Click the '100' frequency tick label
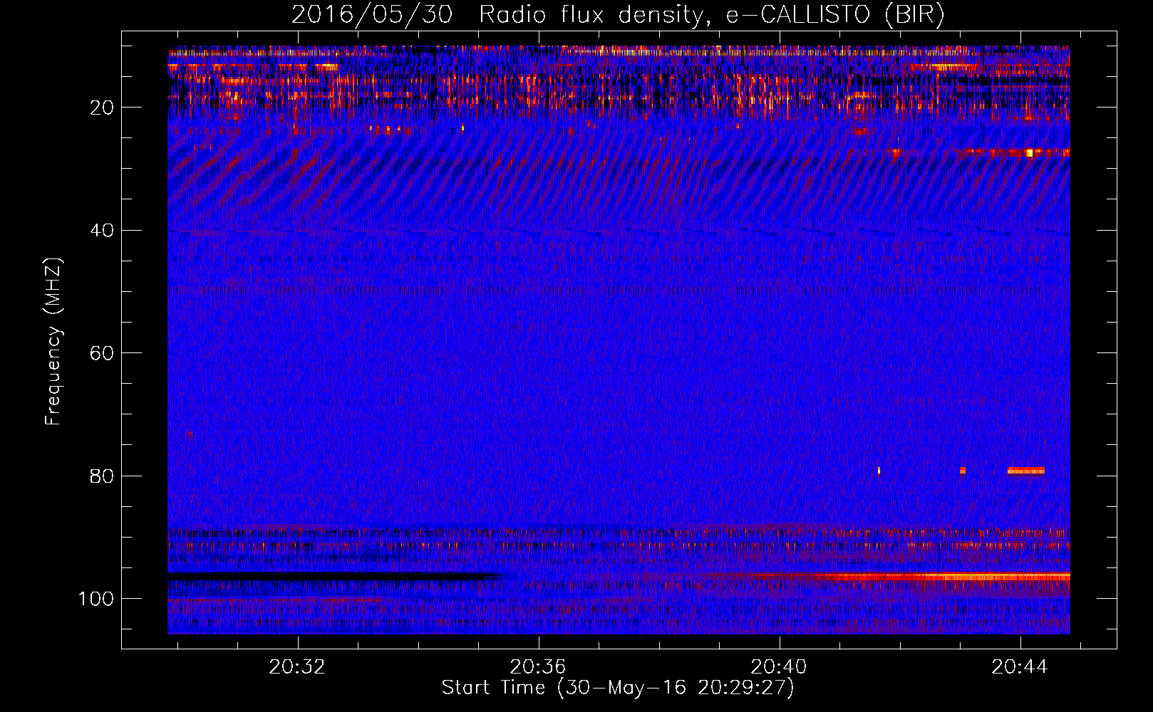Screen dimensions: 1153x712 click(x=96, y=599)
